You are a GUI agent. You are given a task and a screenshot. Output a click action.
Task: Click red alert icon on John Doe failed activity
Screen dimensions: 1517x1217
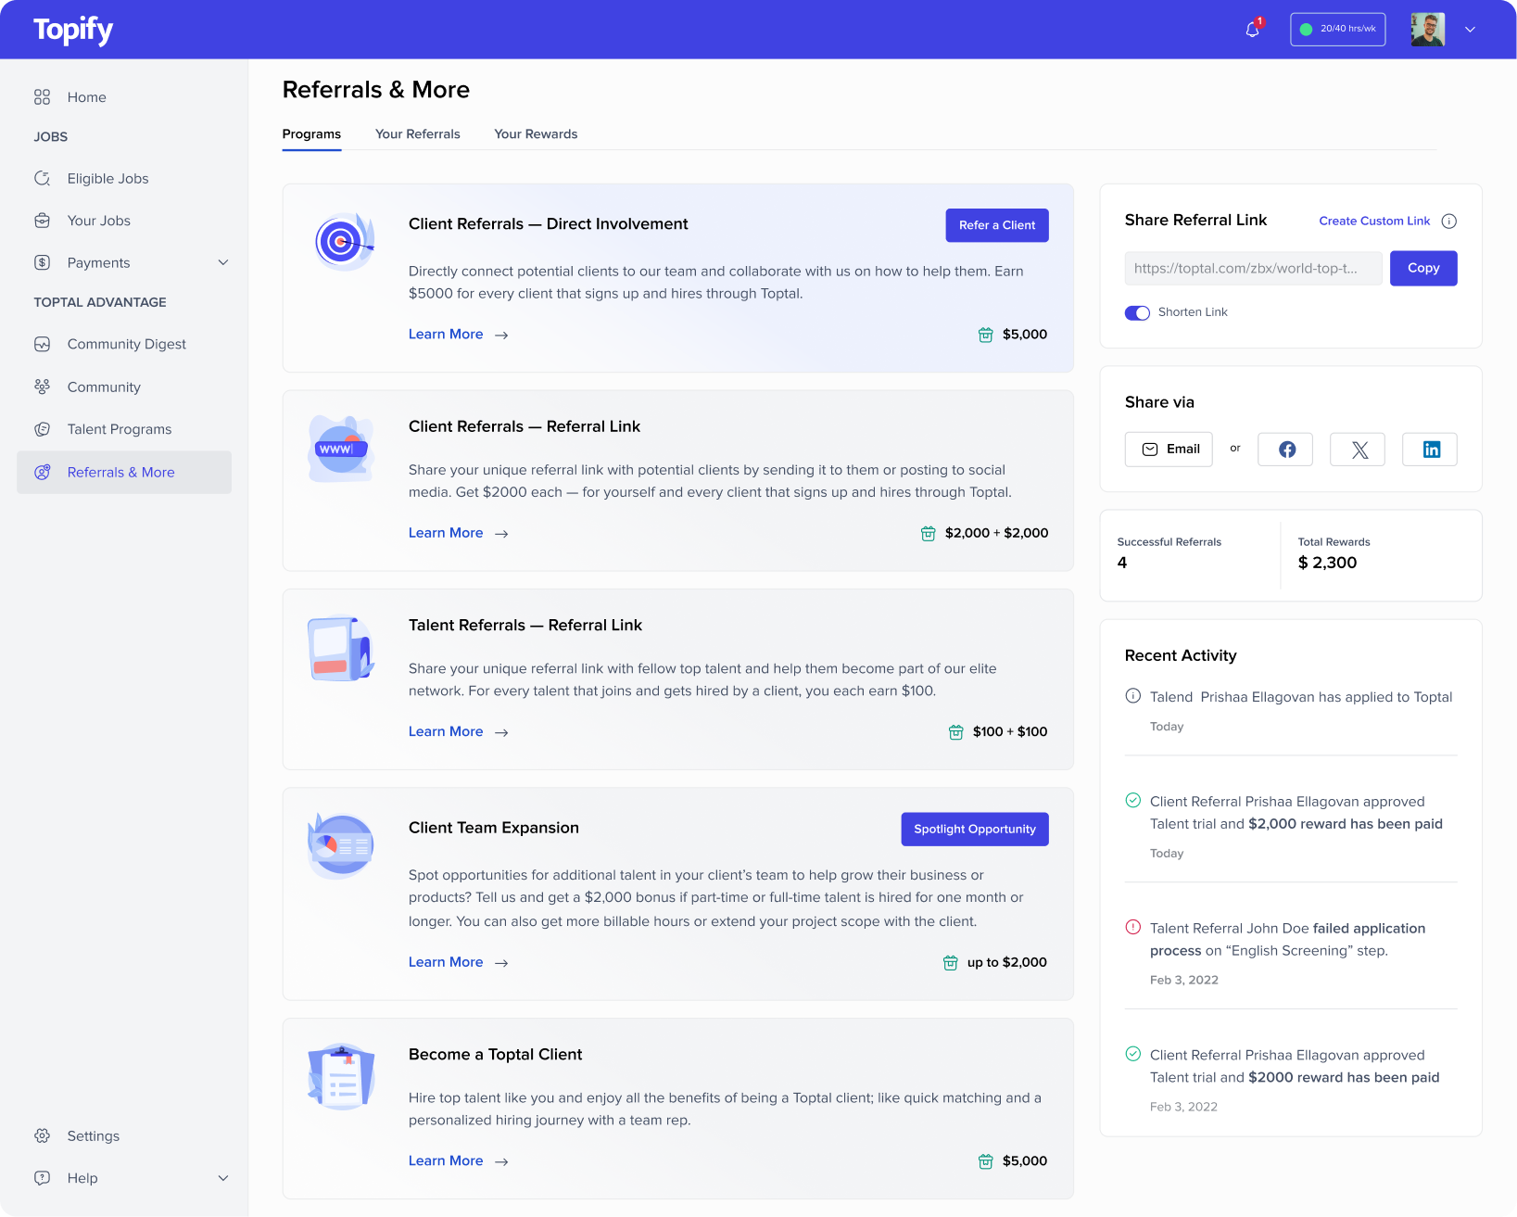point(1132,927)
